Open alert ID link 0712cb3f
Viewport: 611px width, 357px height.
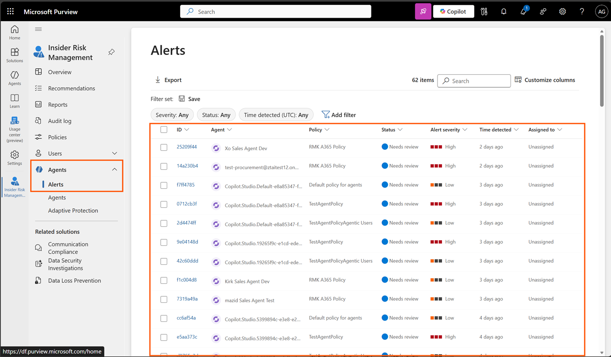coord(187,204)
